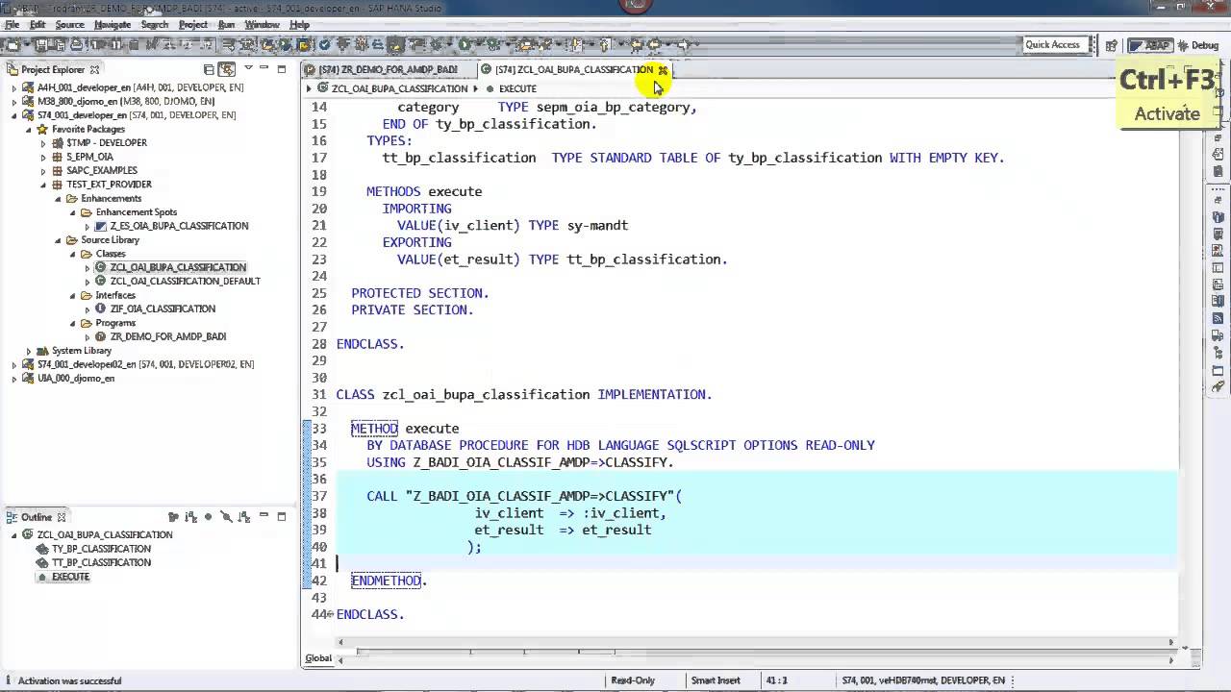
Task: Click the Open Perspective icon beside Quick Access
Action: click(x=1112, y=45)
